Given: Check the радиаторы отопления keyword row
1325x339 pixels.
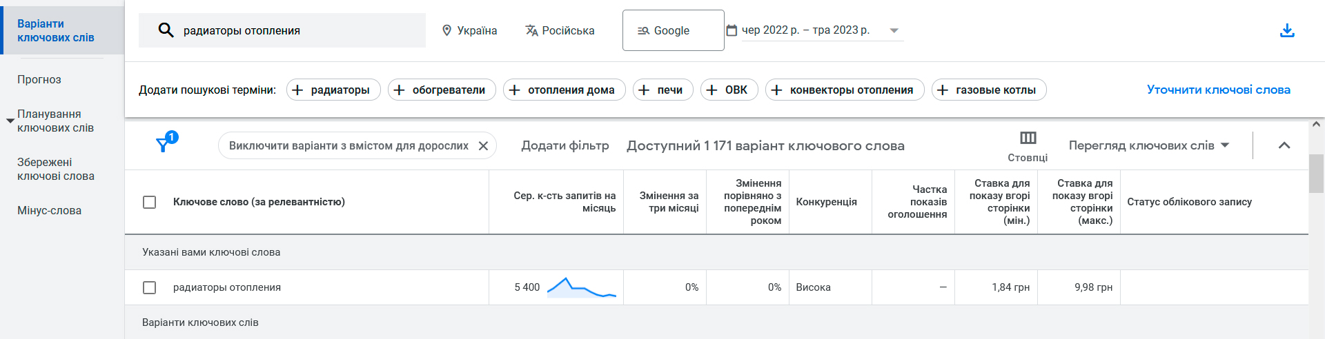Looking at the screenshot, I should 149,287.
